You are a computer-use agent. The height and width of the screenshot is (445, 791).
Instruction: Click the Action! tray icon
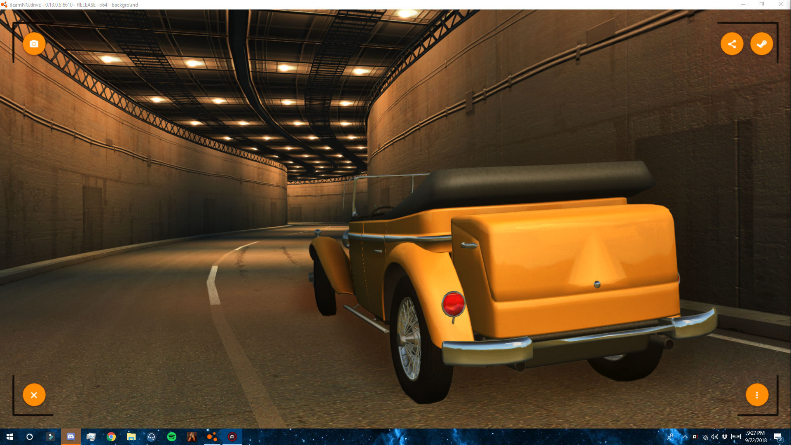tap(695, 437)
